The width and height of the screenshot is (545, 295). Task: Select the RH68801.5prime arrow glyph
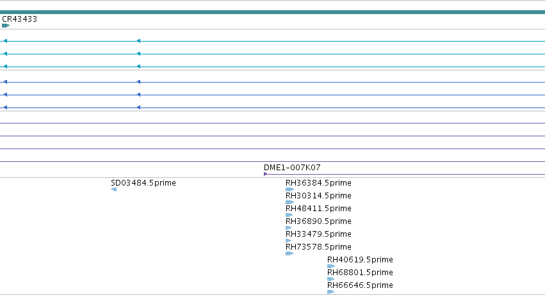click(331, 279)
